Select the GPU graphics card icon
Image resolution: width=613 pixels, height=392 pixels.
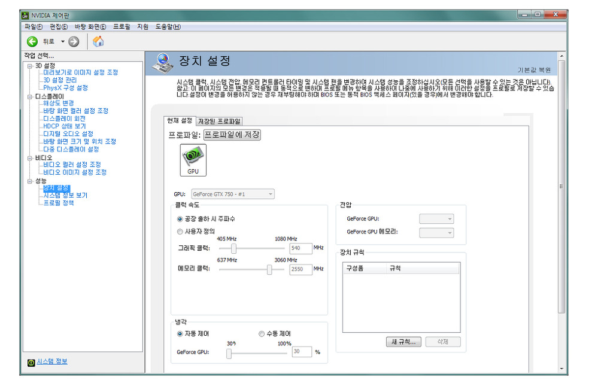193,160
